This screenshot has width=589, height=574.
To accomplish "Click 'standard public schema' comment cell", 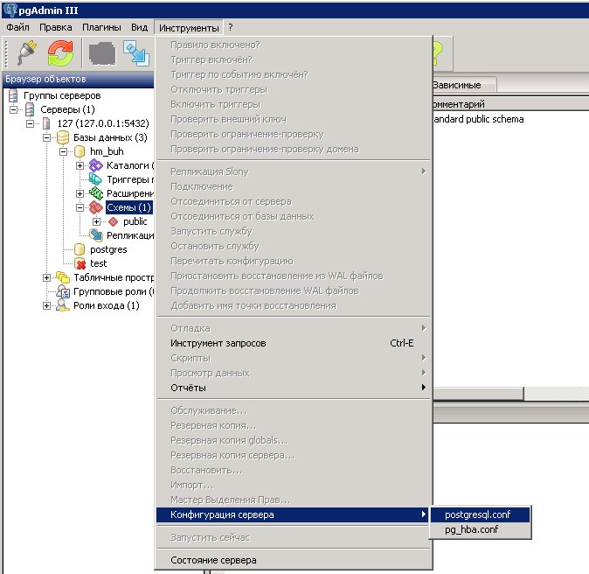I will click(x=479, y=119).
